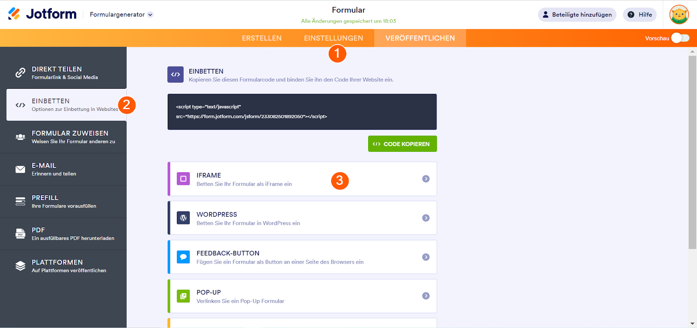This screenshot has height=328, width=697.
Task: Toggle the Vorschau preview switch
Action: 680,38
